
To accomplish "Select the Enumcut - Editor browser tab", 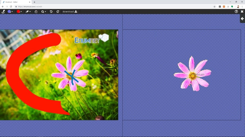I will coord(15,2).
